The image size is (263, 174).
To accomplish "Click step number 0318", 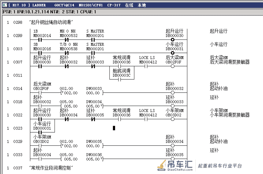I will pos(18,102).
